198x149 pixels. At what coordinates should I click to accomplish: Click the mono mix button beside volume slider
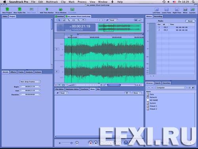click(x=77, y=143)
